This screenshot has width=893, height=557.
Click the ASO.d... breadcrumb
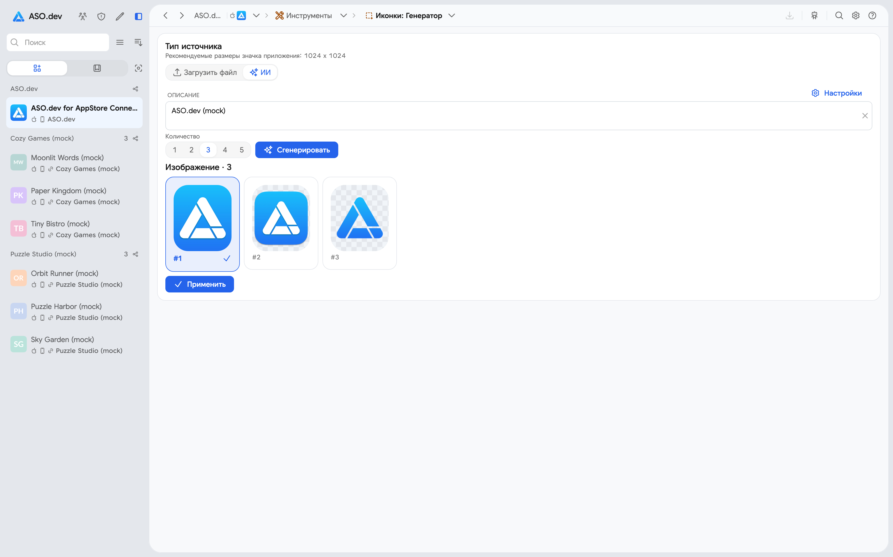click(x=207, y=16)
